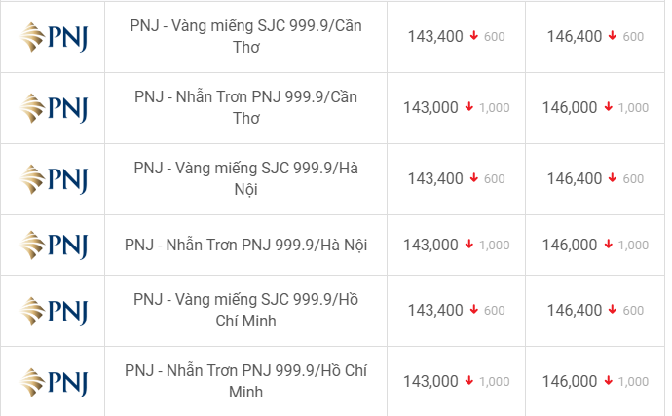Select sell price 146,400 in Cần Thơ SJC row
Screen dimensions: 672x416
(575, 36)
